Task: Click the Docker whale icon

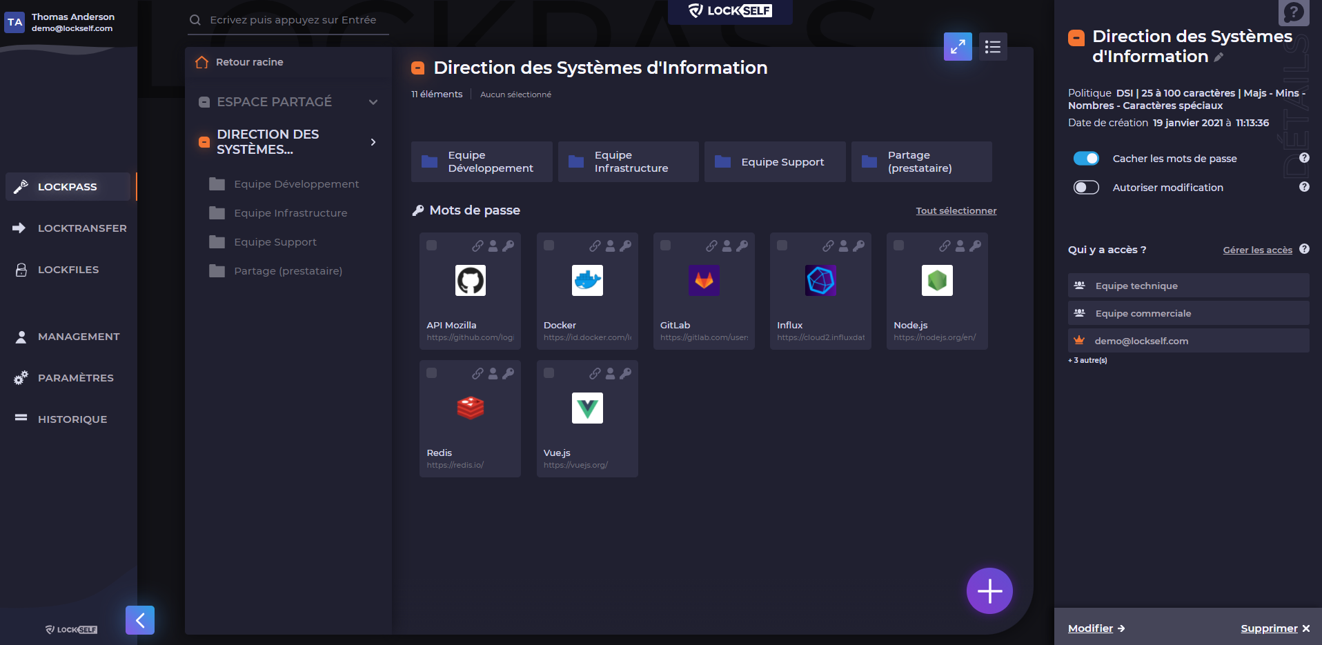Action: point(587,281)
